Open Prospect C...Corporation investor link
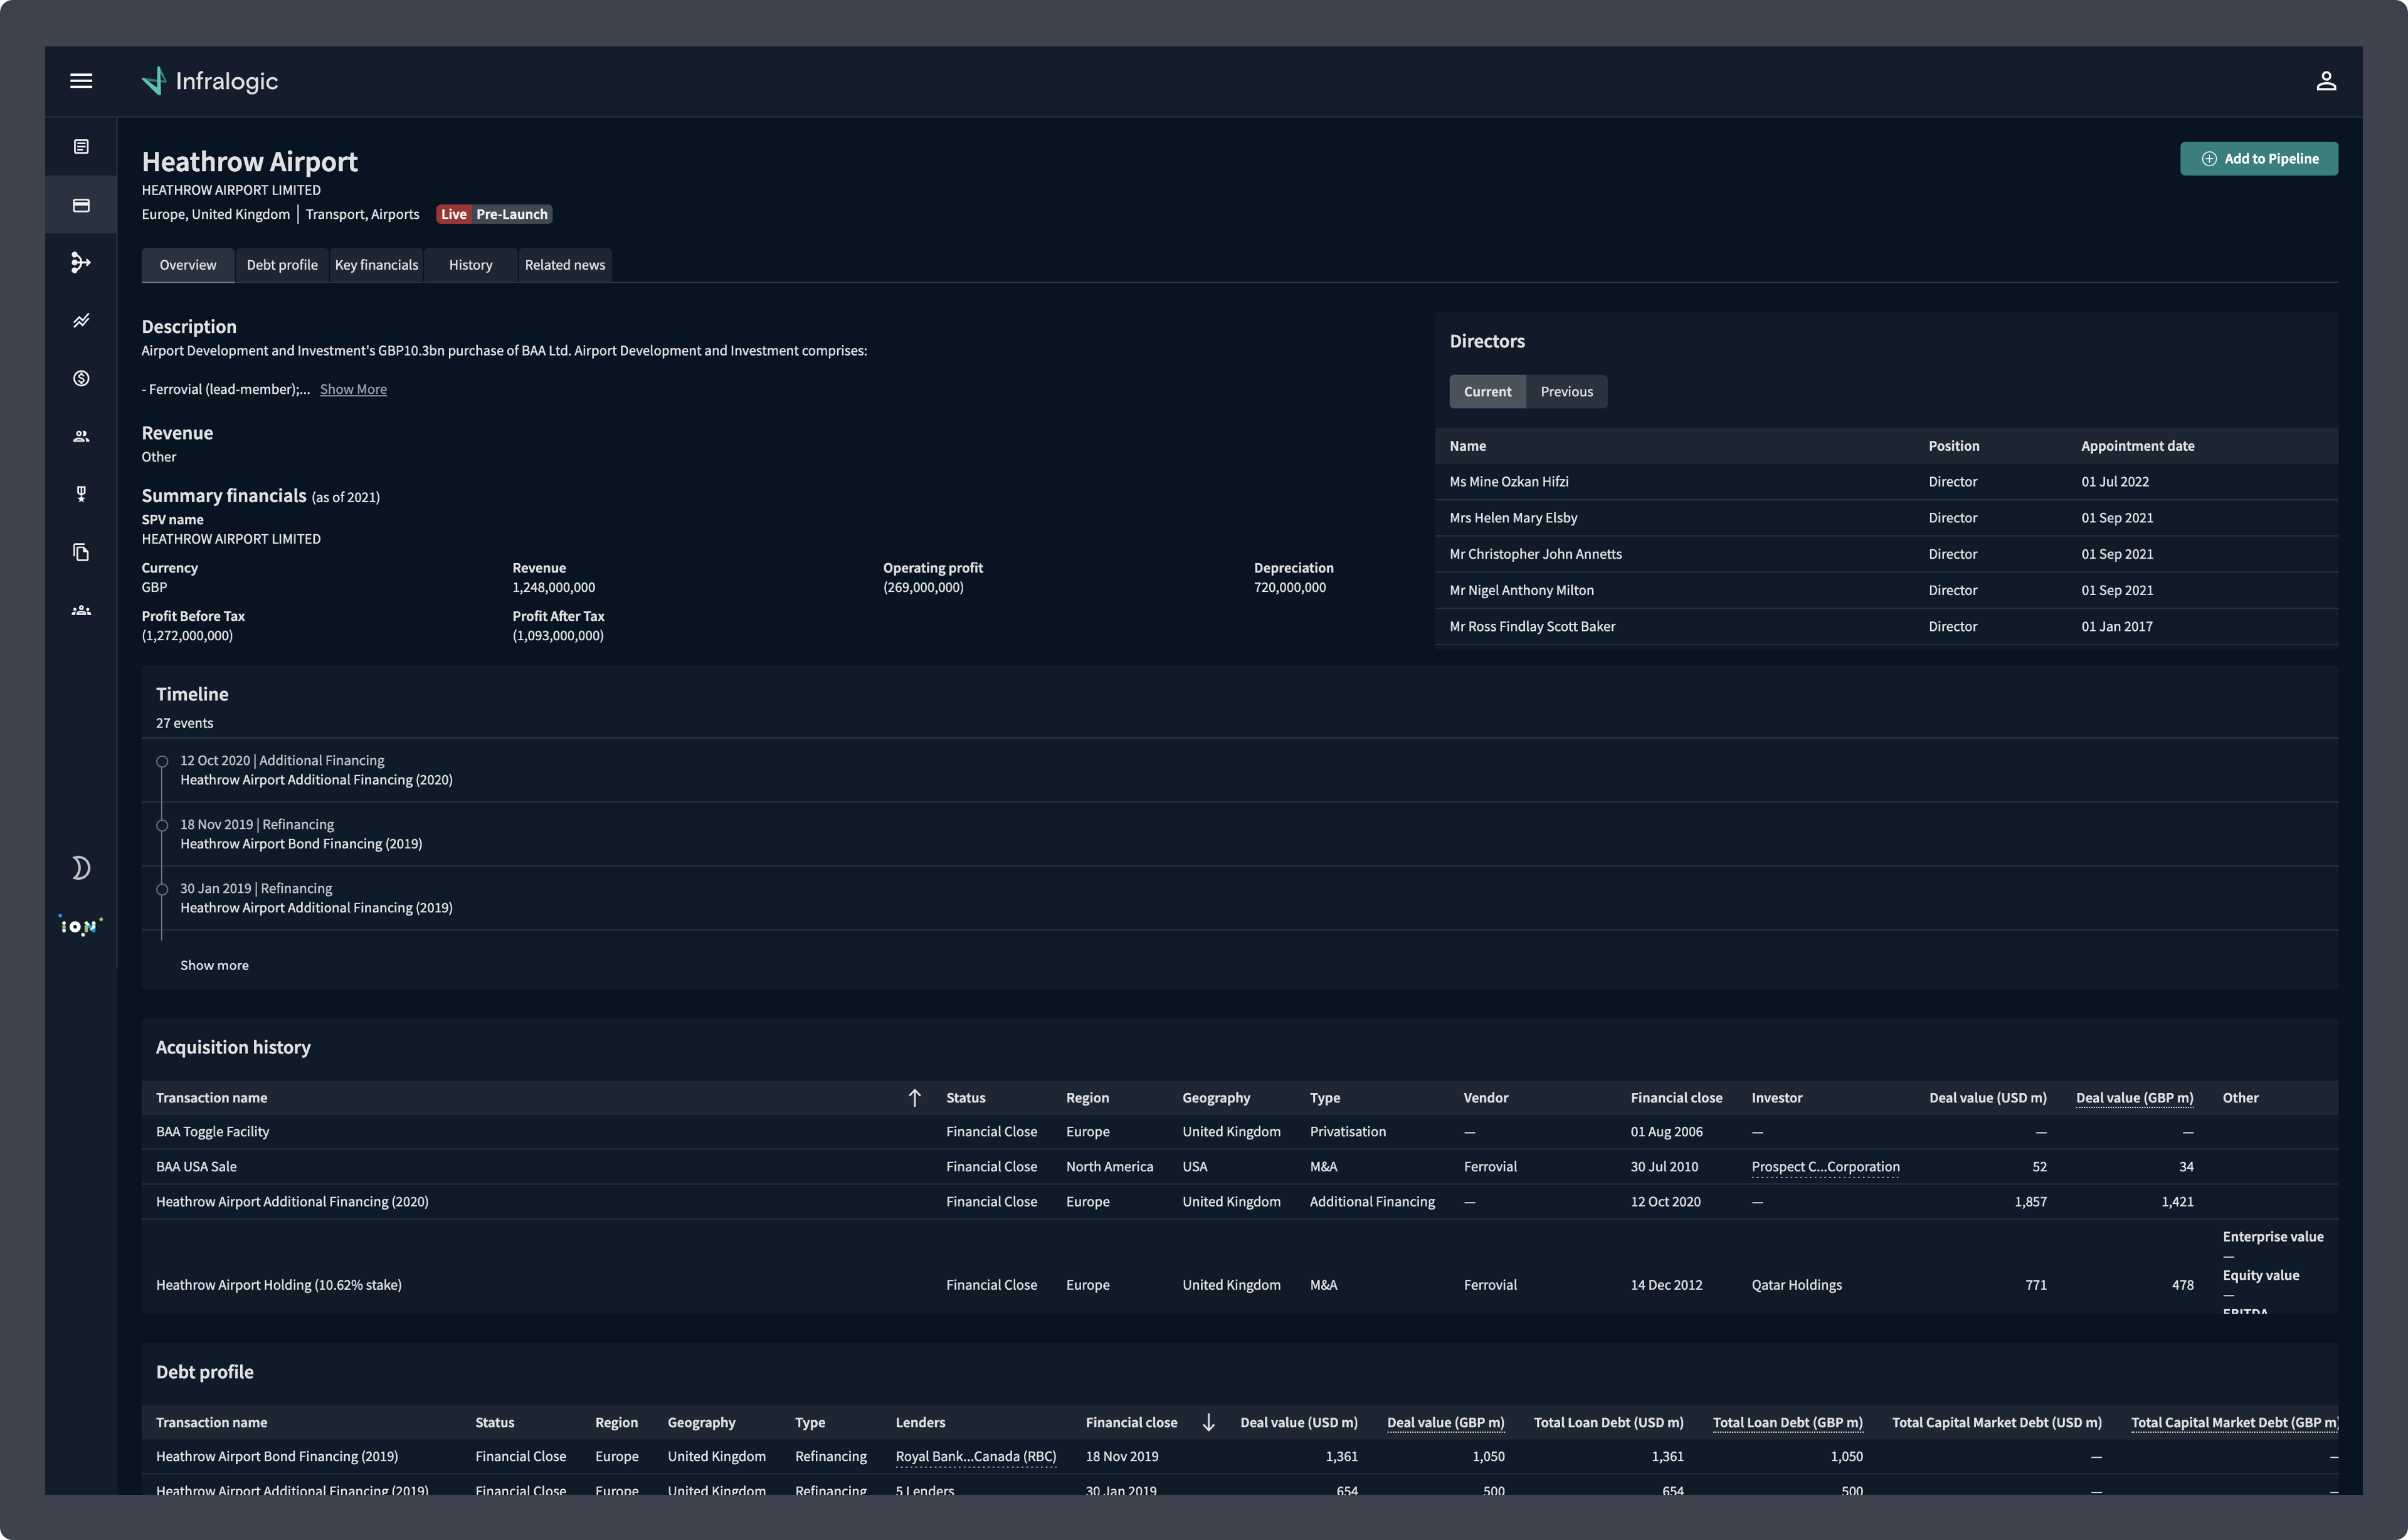 [x=1825, y=1167]
